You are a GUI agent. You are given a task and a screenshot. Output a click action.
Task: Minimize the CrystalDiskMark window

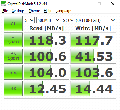[x=86, y=4]
